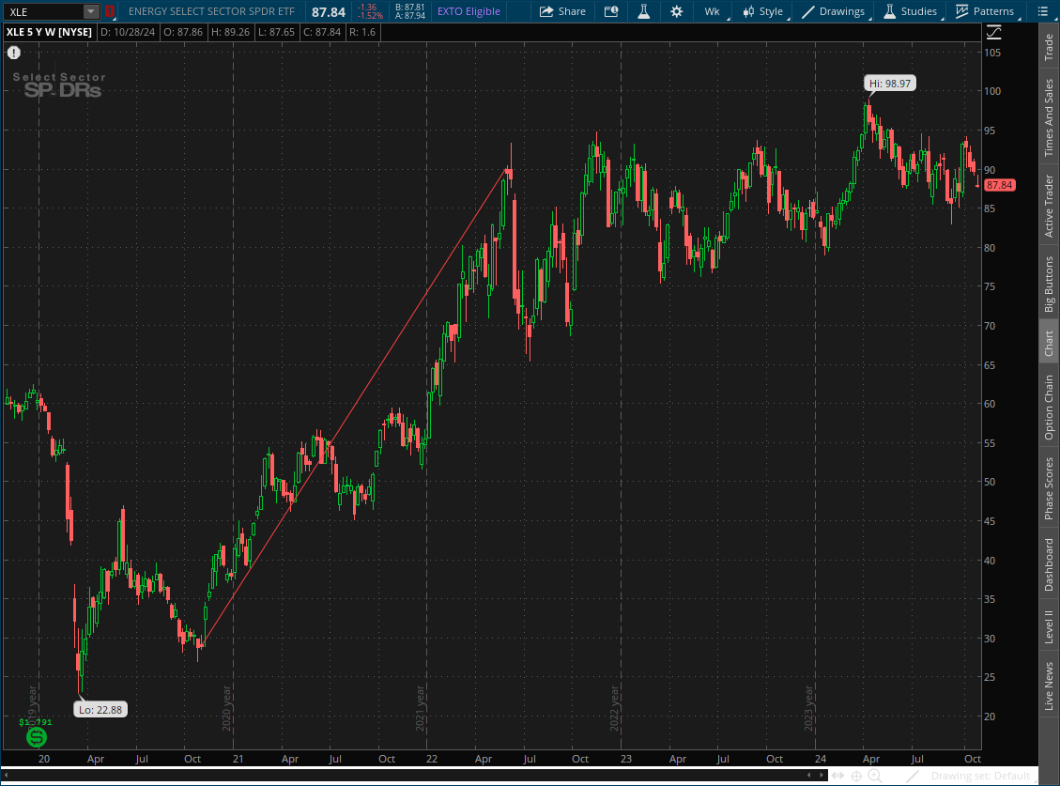The image size is (1060, 786).
Task: Click the ENERGY SELECT SECTOR SPDR ETF name
Action: point(211,11)
